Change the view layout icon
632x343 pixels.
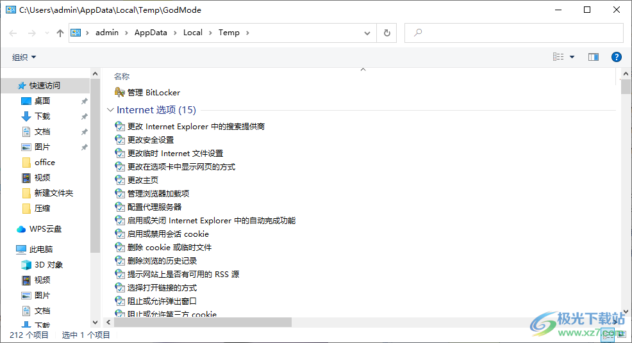pyautogui.click(x=558, y=57)
